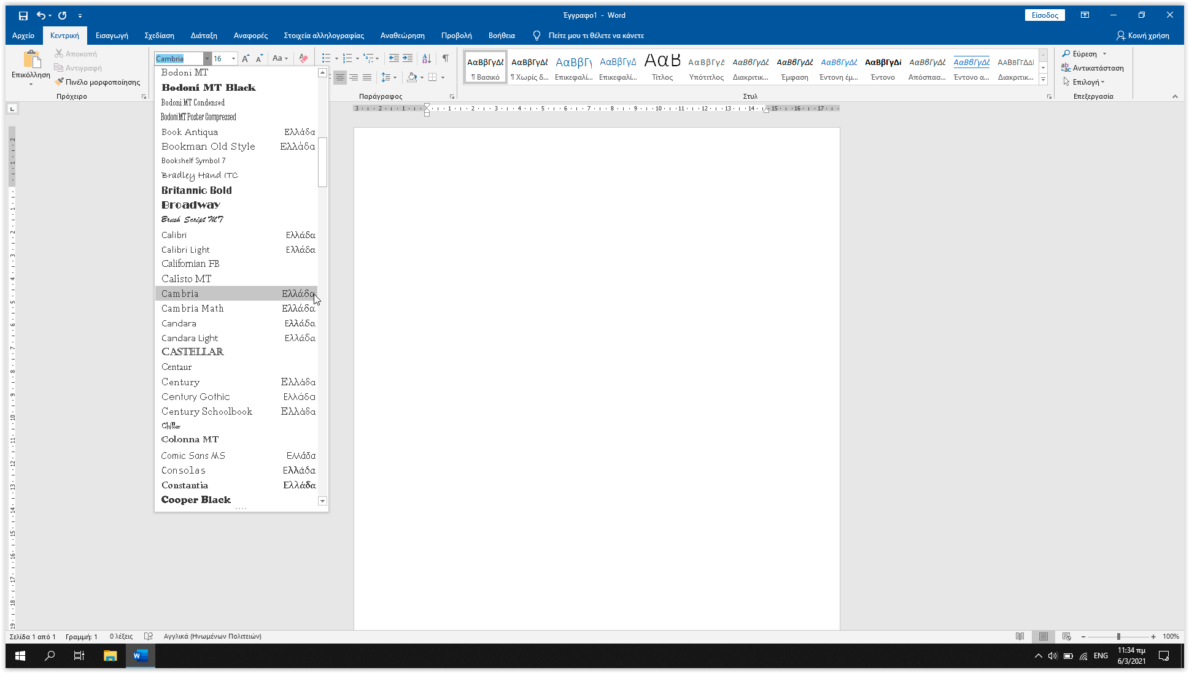This screenshot has width=1189, height=673.
Task: Switch to the Σχεδίαση tab
Action: pyautogui.click(x=160, y=36)
